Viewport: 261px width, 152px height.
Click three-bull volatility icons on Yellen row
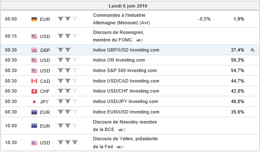point(68,142)
